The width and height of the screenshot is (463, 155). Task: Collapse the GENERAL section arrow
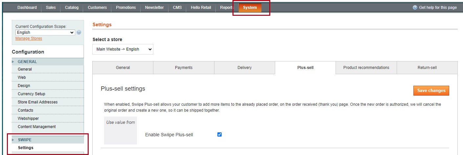click(x=13, y=62)
